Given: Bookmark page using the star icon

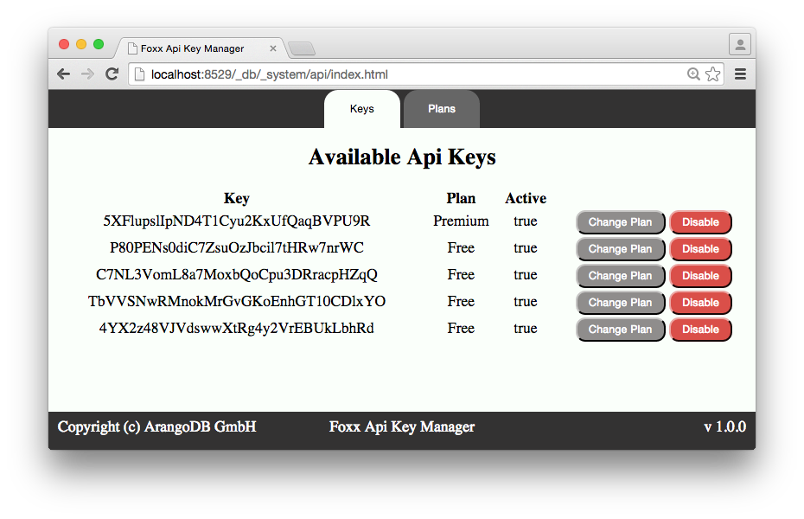Looking at the screenshot, I should pyautogui.click(x=712, y=74).
